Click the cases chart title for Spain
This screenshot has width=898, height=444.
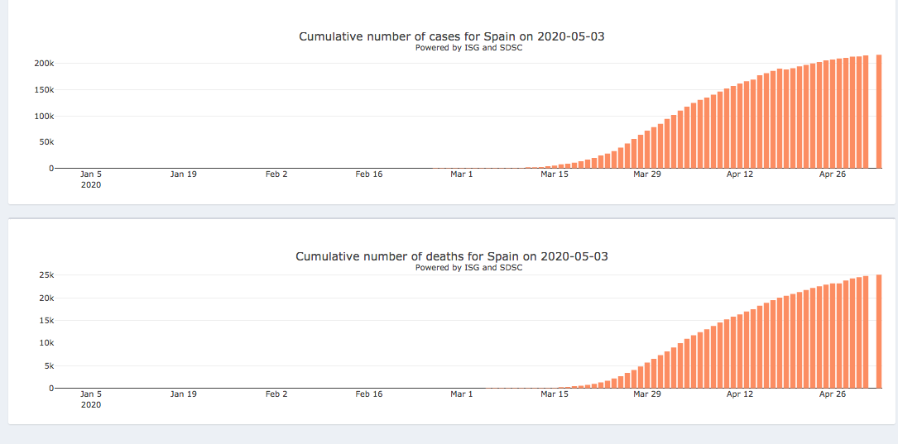point(457,36)
